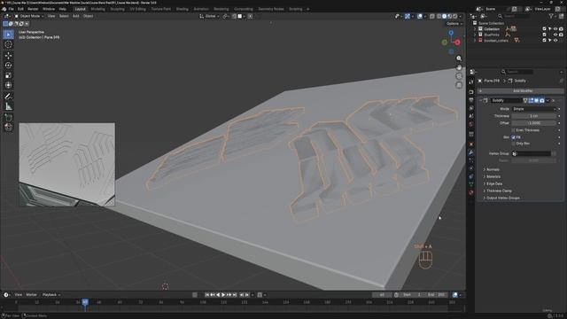Open the Render menu
This screenshot has width=567, height=319.
coord(33,9)
